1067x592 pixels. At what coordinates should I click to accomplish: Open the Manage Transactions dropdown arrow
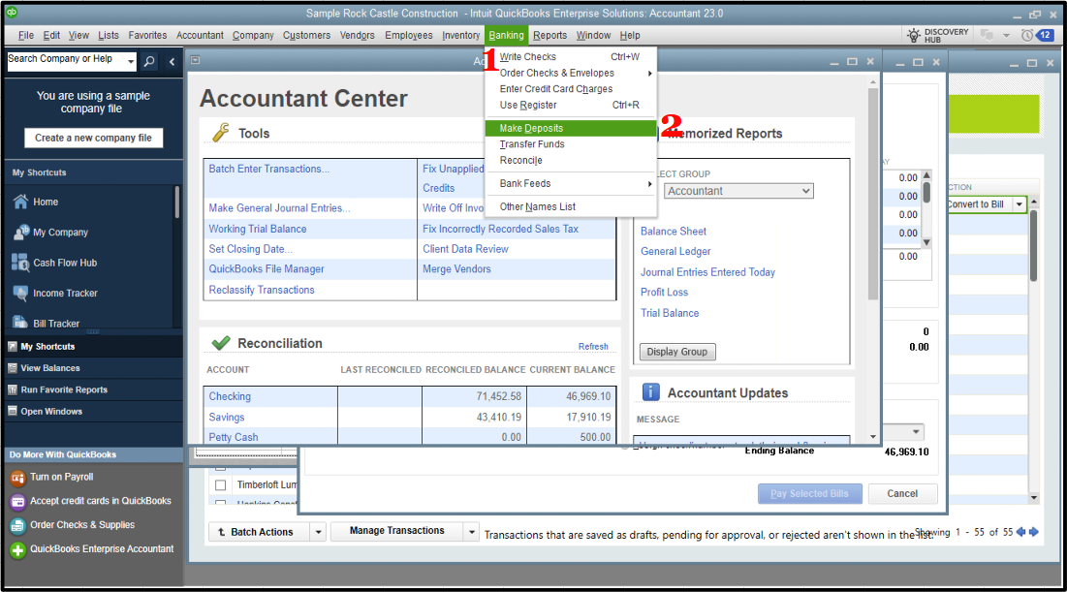click(472, 531)
